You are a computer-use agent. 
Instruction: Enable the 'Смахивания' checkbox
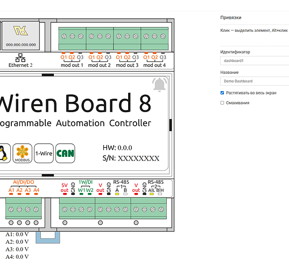[x=222, y=102]
